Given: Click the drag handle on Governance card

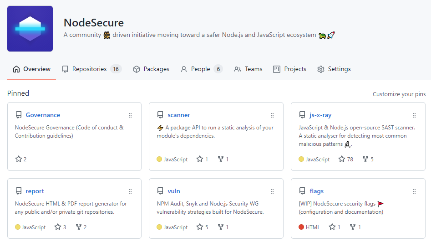Looking at the screenshot, I should pos(130,115).
